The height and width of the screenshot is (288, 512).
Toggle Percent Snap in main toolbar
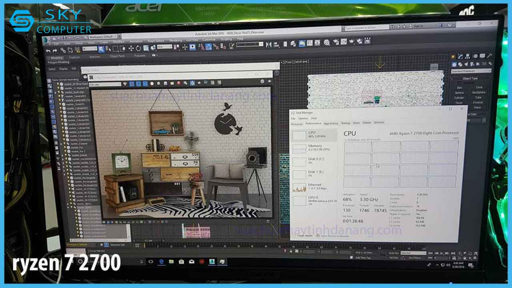[x=216, y=46]
